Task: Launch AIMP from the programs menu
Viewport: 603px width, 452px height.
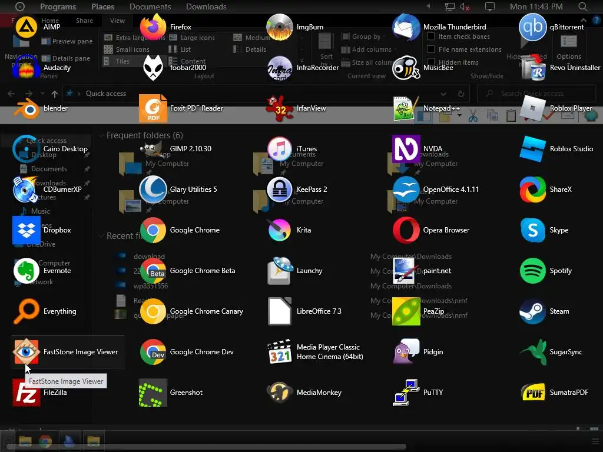Action: pyautogui.click(x=38, y=27)
